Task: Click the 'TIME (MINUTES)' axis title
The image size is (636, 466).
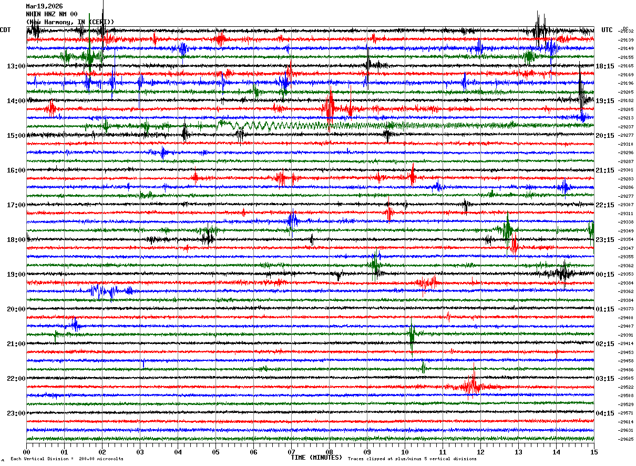Action: pyautogui.click(x=316, y=458)
